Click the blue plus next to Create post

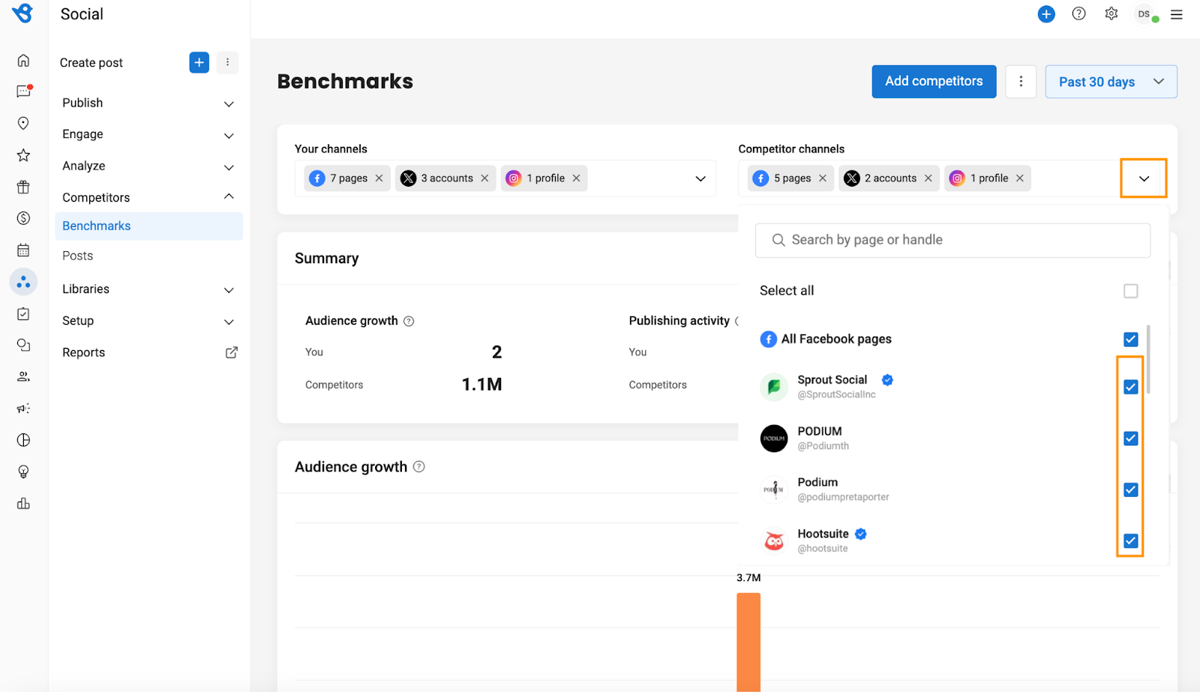pos(199,63)
